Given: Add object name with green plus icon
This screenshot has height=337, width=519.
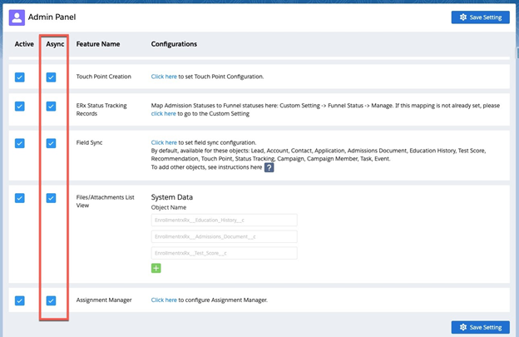Looking at the screenshot, I should coord(156,268).
